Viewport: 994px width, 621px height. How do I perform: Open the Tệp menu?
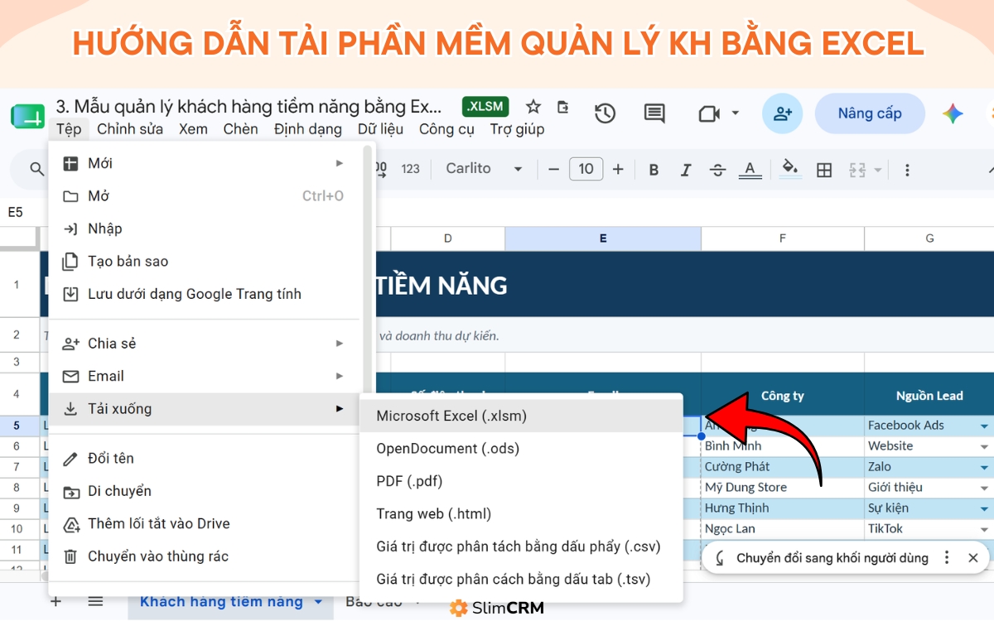coord(69,129)
